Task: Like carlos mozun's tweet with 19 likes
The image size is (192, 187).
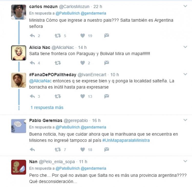Action: (x=83, y=36)
